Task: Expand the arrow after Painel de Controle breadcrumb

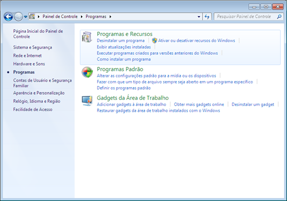Action: tap(82, 17)
